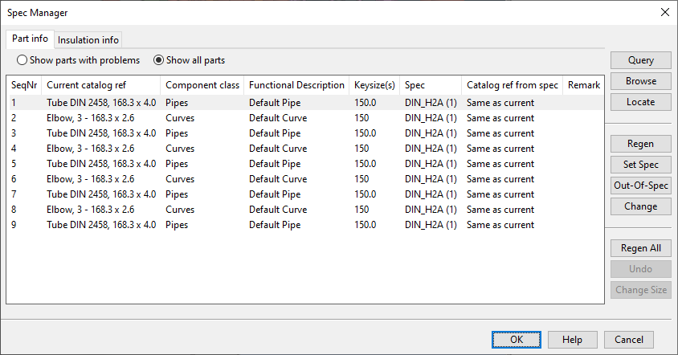Sort by Component class column header
678x355 pixels.
click(x=202, y=84)
